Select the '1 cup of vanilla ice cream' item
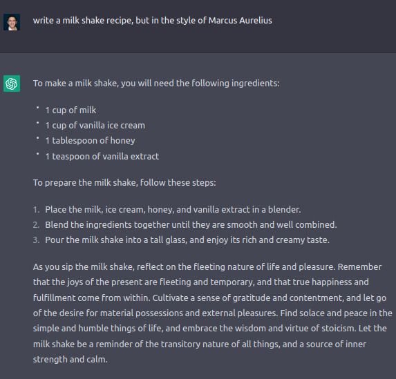Image resolution: width=396 pixels, height=379 pixels. (x=95, y=126)
